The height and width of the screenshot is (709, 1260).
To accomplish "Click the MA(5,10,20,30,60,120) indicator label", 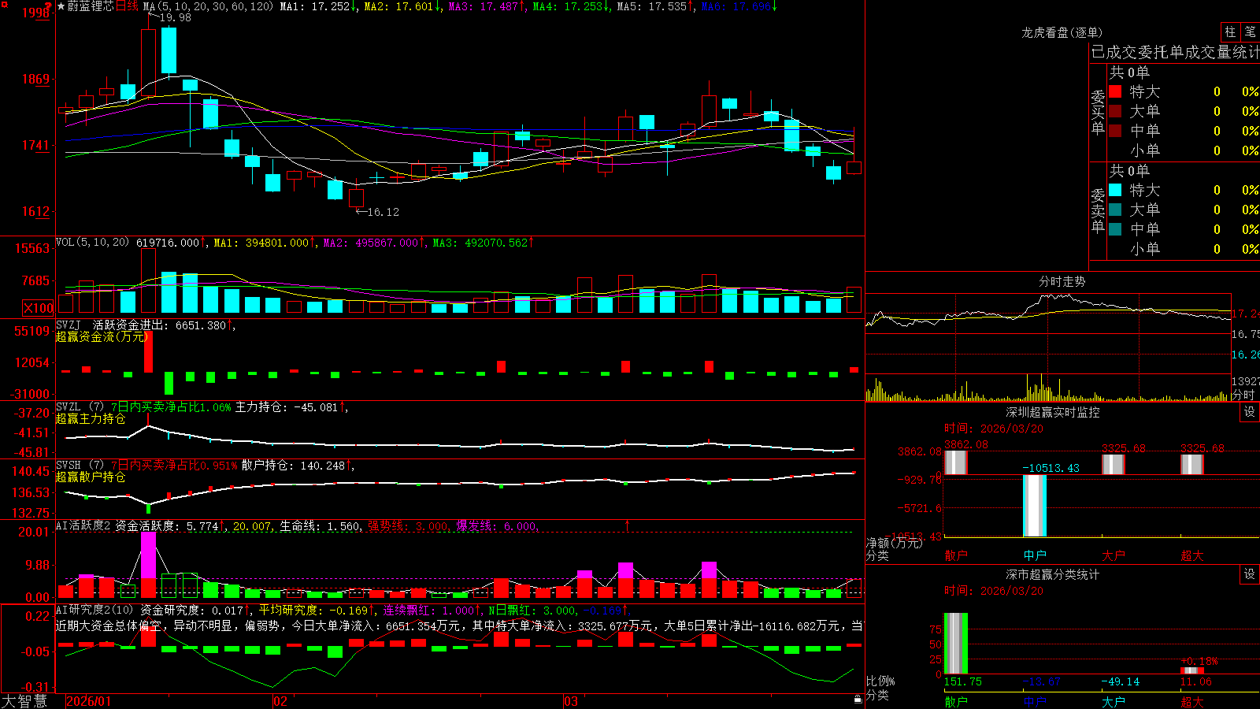I will click(x=209, y=6).
